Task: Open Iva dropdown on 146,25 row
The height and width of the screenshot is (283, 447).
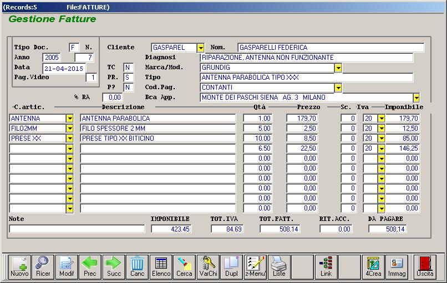Action: 382,148
